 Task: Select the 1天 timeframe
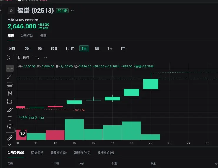(x=84, y=48)
